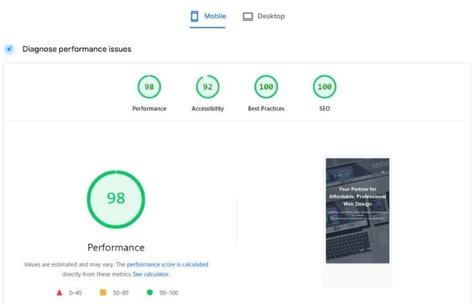This screenshot has width=472, height=304.
Task: Click the SEO label
Action: pos(324,109)
